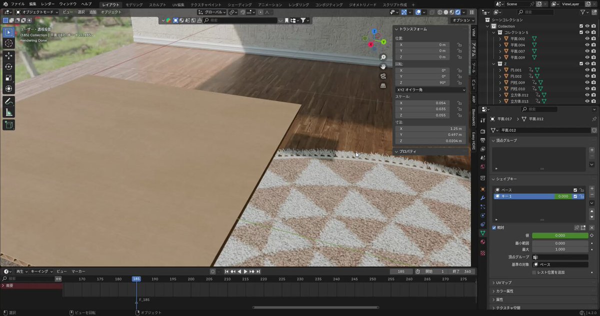Enable レスト位置を追加 checkbox
The image size is (600, 316).
tap(534, 273)
